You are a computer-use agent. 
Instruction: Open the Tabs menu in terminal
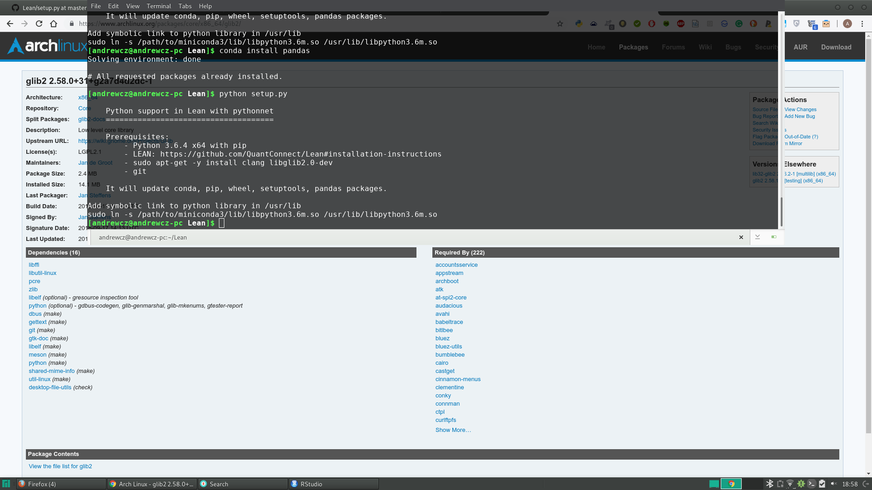[x=185, y=6]
